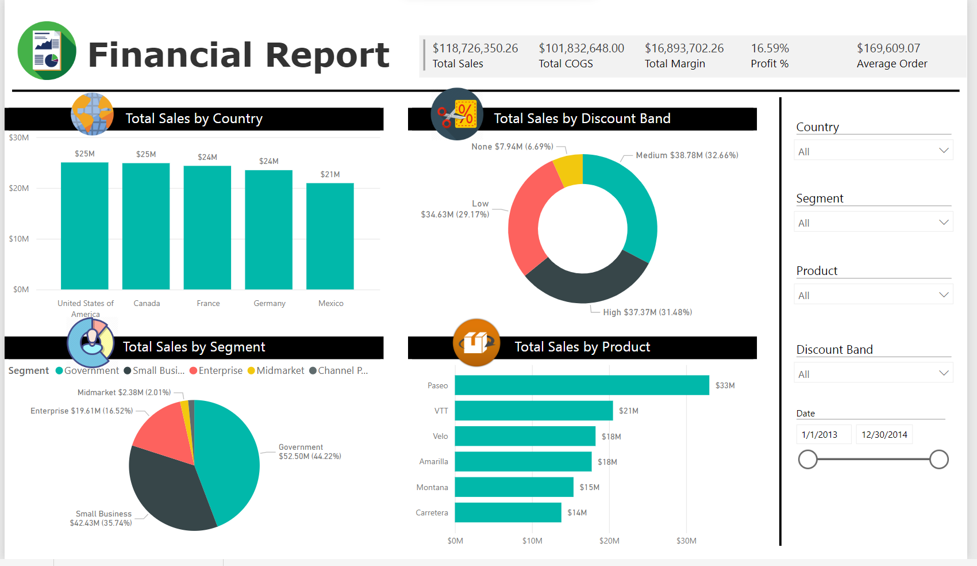Click the Total Sales by Country chart title
The image size is (977, 566).
click(194, 118)
